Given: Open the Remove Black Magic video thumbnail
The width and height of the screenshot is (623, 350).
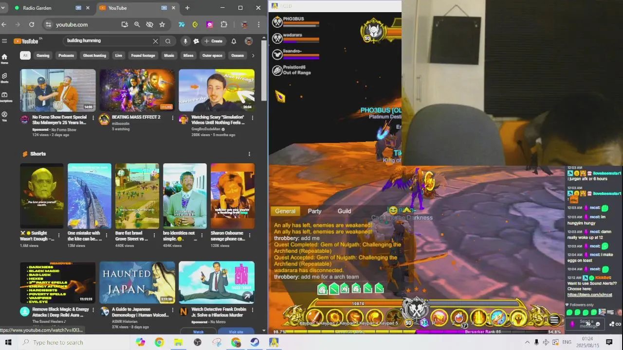Looking at the screenshot, I should pyautogui.click(x=58, y=282).
